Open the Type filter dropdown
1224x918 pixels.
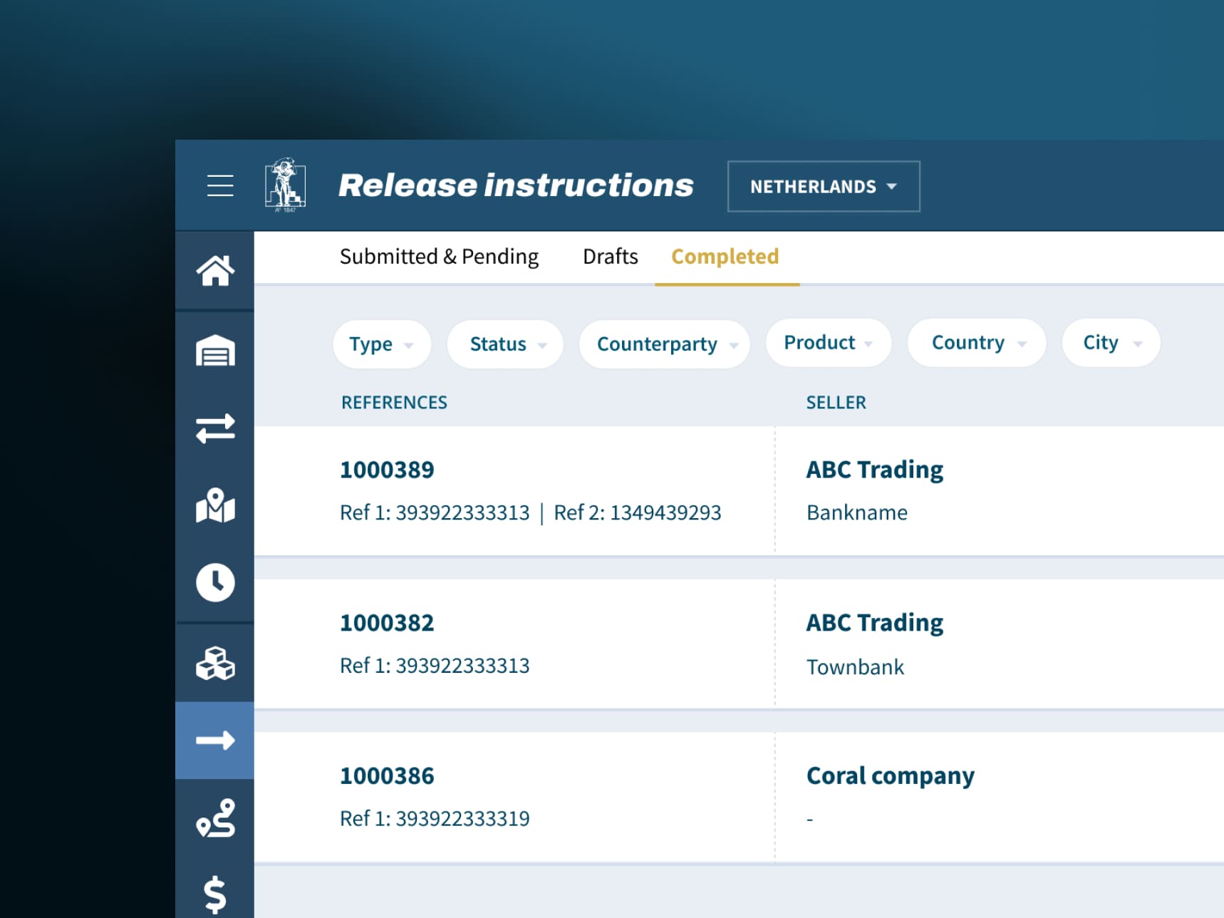[381, 344]
